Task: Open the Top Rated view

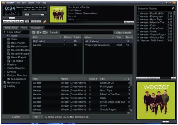Action: coord(17,61)
